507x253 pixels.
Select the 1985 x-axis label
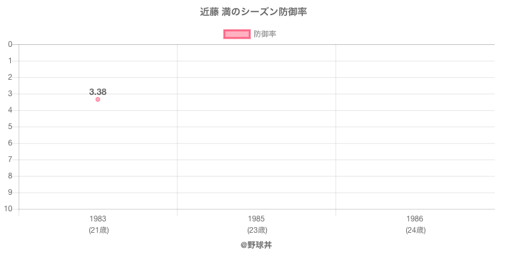point(257,219)
